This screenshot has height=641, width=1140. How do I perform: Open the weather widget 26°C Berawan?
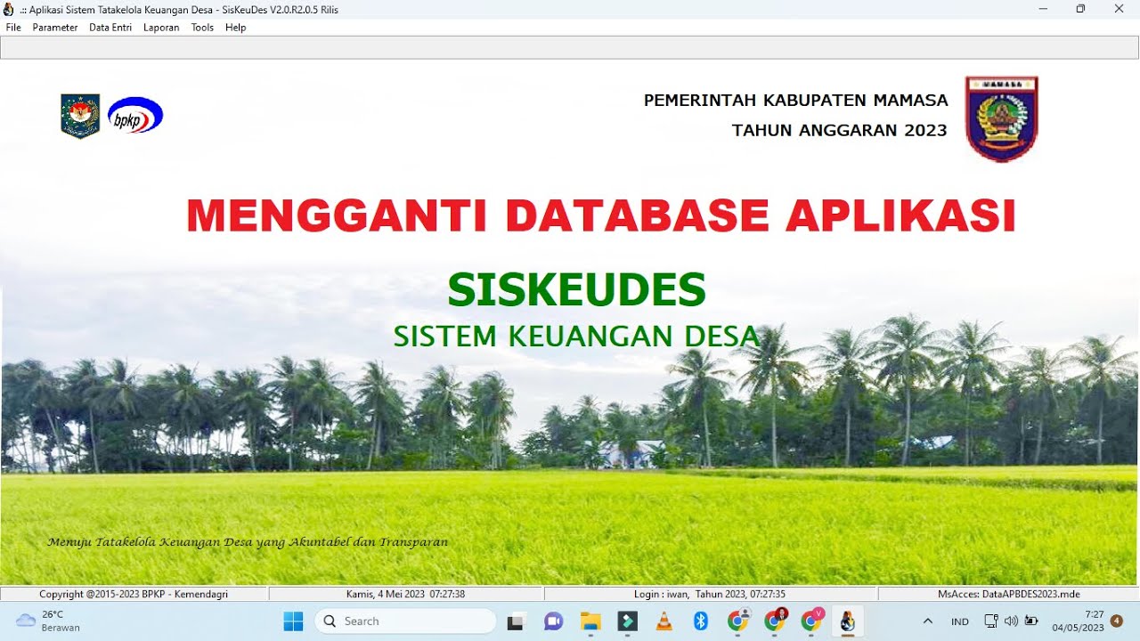49,621
